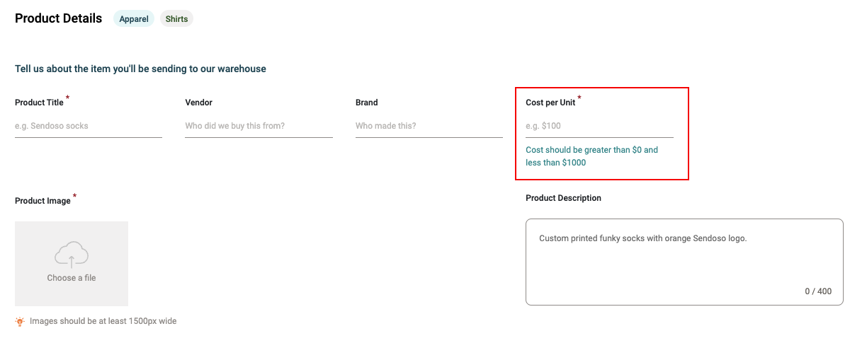Image resolution: width=850 pixels, height=343 pixels.
Task: Select the Apparel category tag
Action: pos(134,19)
